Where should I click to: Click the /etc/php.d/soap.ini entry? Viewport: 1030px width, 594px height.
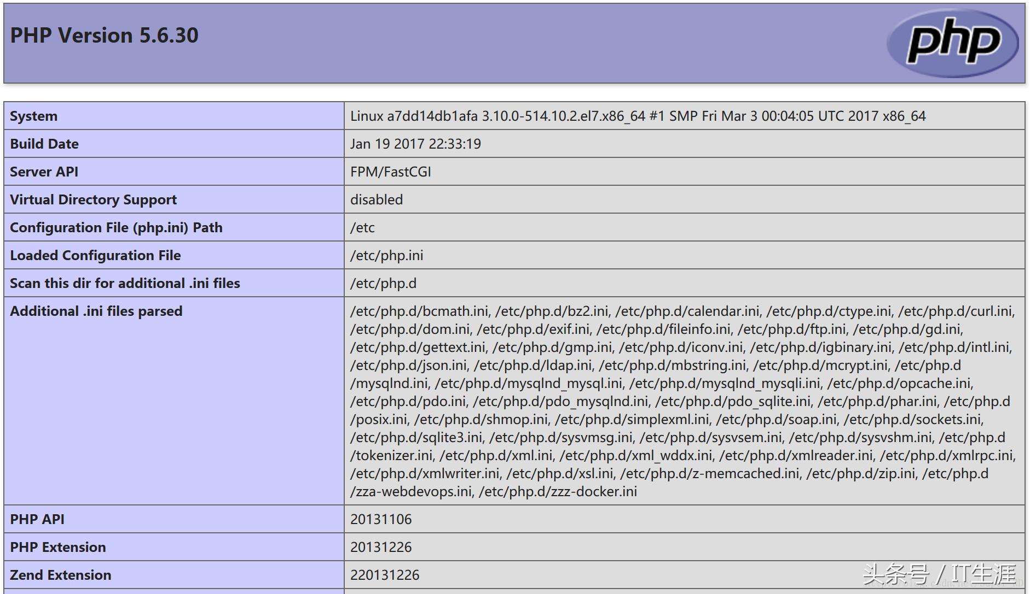click(777, 419)
